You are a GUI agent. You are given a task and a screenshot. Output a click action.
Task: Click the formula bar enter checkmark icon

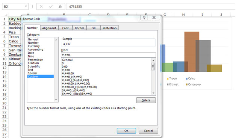pyautogui.click(x=51, y=6)
